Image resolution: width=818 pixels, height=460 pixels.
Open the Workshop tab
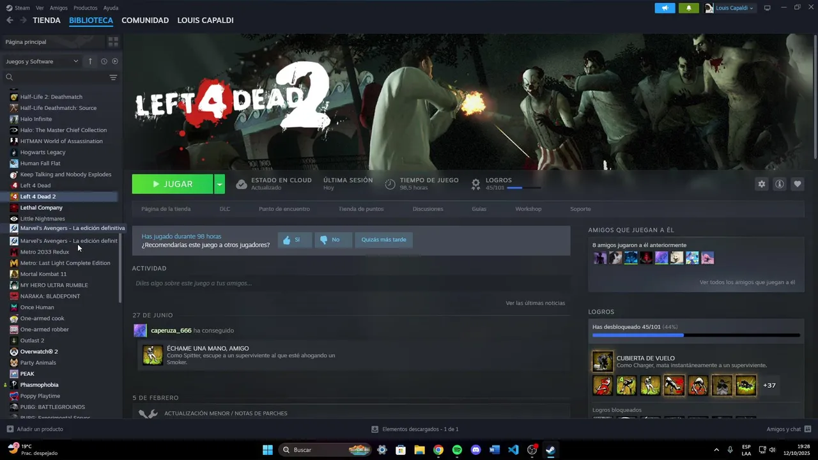click(529, 209)
